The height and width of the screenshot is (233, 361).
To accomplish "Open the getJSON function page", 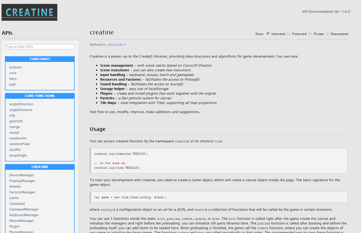I will pos(16,121).
